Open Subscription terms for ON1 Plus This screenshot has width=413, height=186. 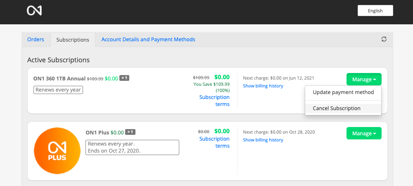[214, 142]
